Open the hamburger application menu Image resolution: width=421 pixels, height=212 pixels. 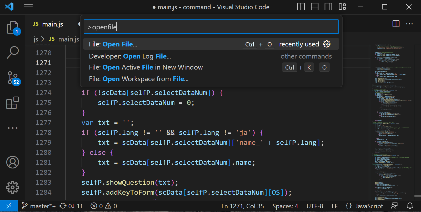coord(28,7)
